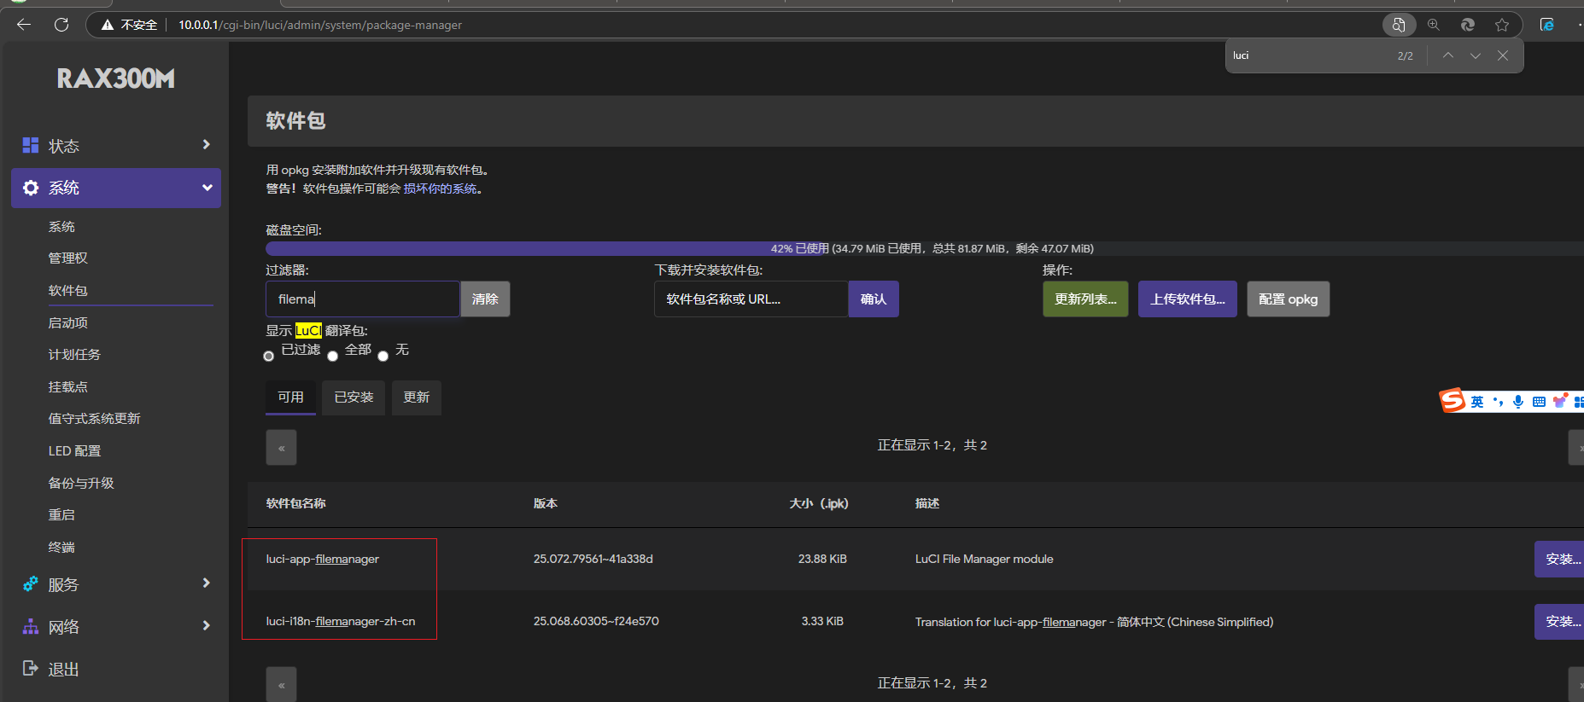Open 终端 page

[x=61, y=548]
